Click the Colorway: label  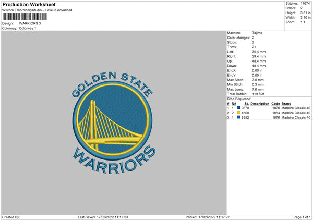coord(9,28)
